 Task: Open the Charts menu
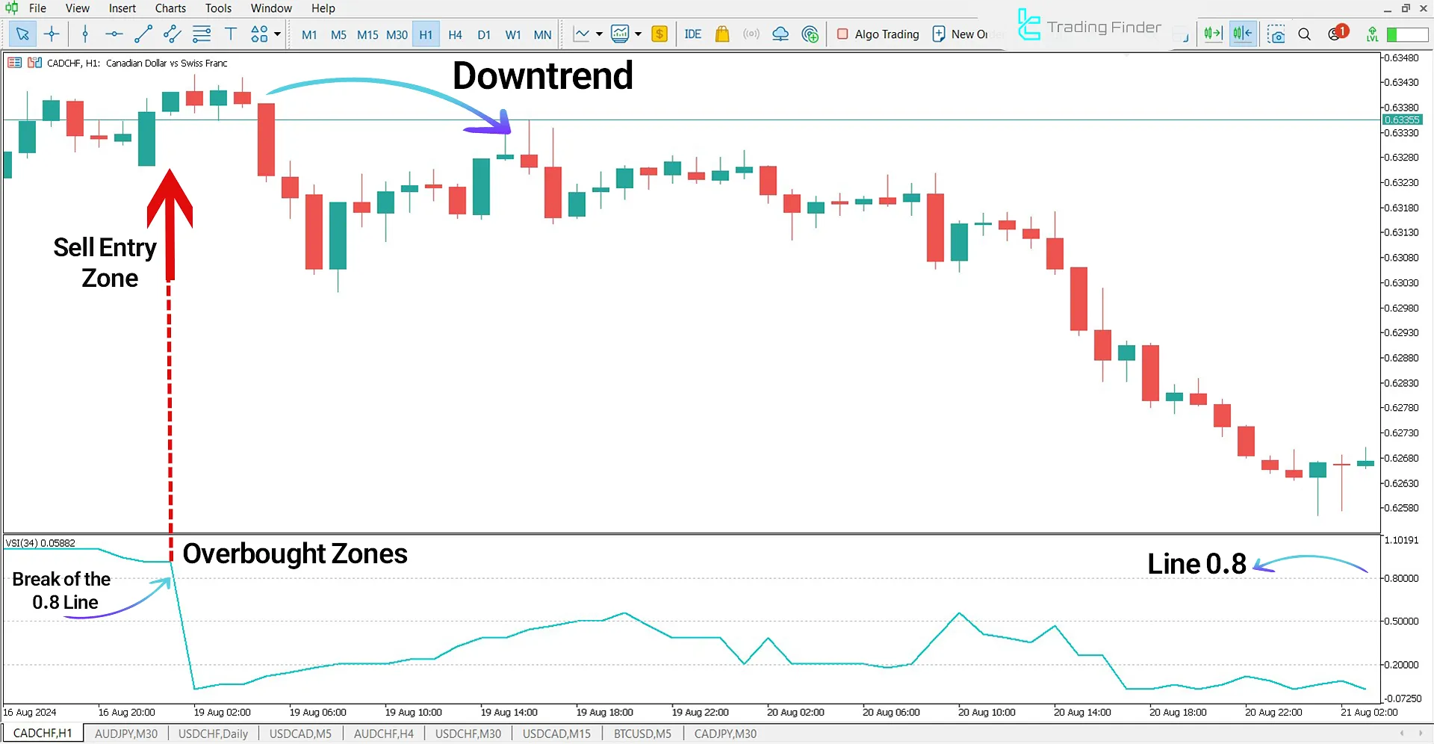[x=170, y=8]
